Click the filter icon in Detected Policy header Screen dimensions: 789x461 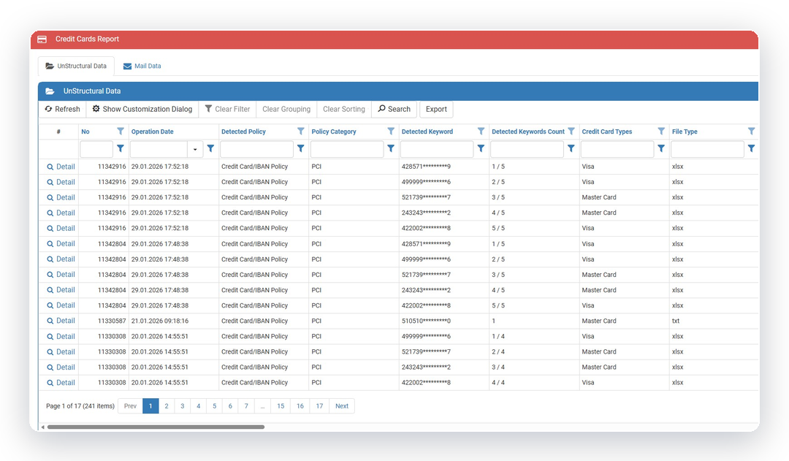pyautogui.click(x=300, y=132)
